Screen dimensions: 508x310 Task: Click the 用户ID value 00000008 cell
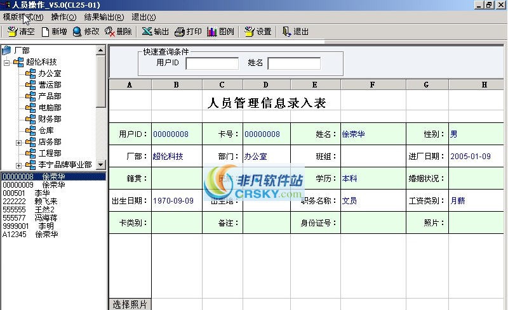point(177,134)
